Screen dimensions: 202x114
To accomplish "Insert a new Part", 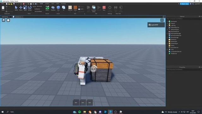I will (58, 8).
